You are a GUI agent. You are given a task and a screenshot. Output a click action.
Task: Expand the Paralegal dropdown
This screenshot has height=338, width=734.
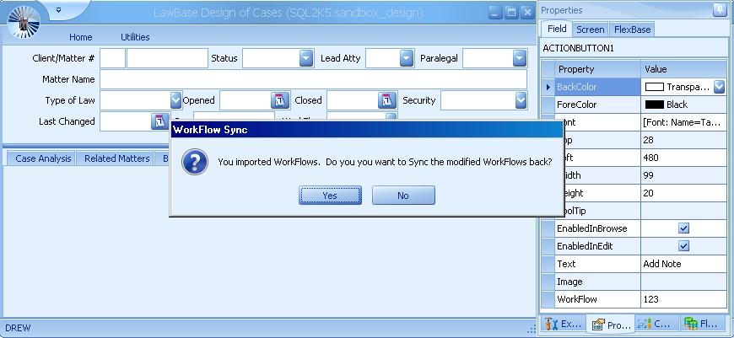point(520,58)
